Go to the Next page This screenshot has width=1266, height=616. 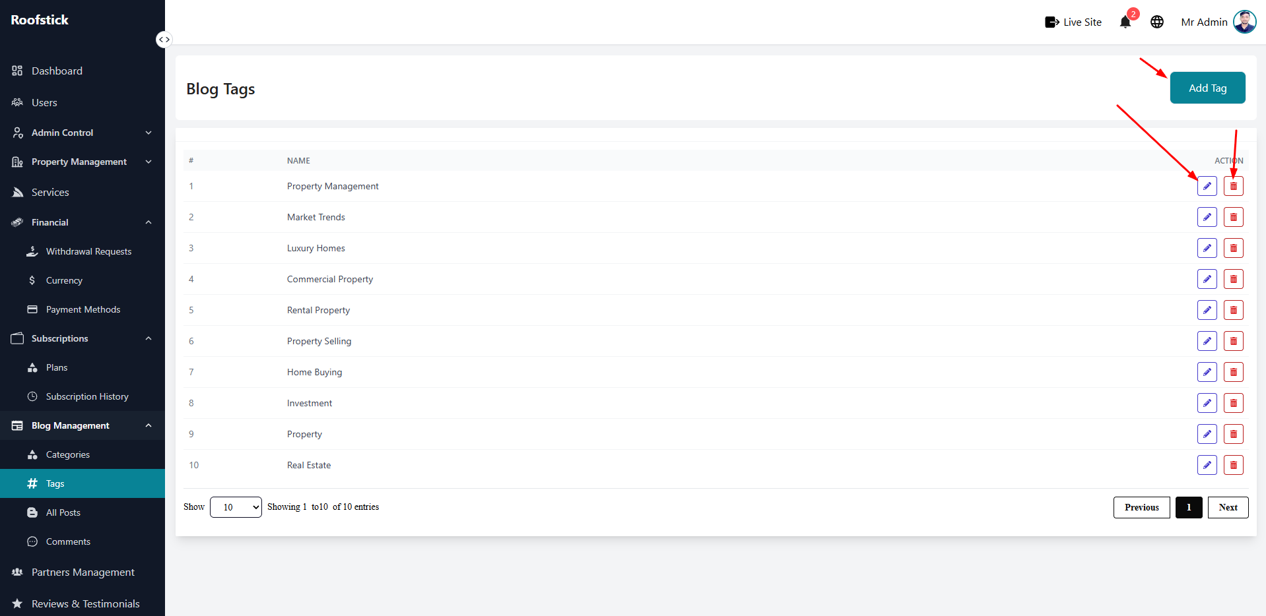point(1228,507)
